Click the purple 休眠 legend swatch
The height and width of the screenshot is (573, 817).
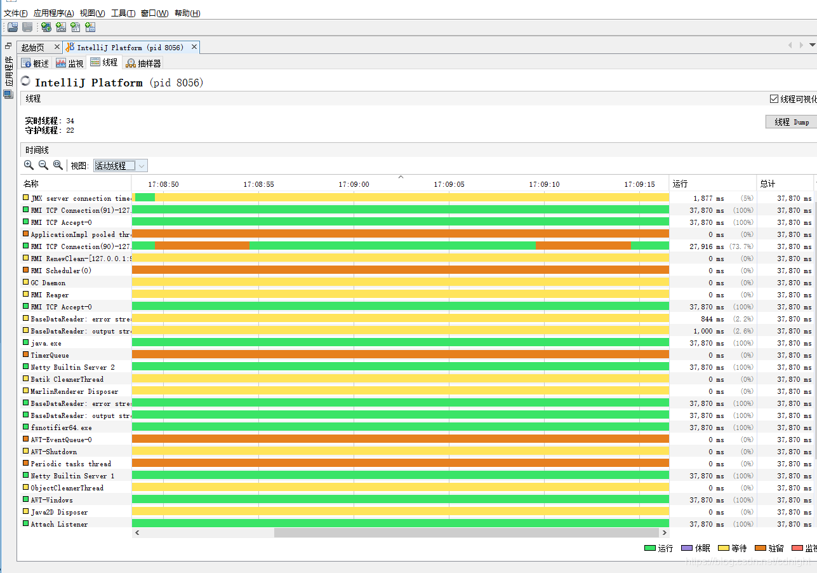click(x=686, y=548)
